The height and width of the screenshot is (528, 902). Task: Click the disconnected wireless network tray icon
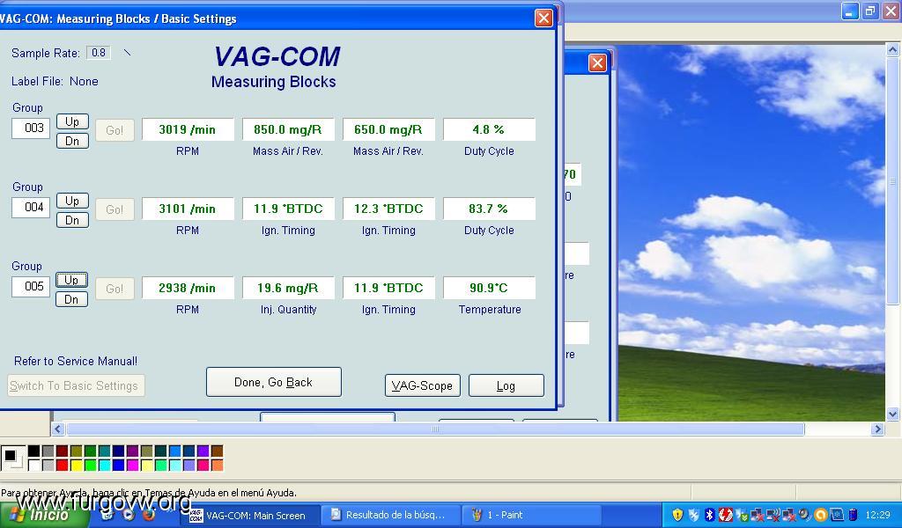point(774,515)
